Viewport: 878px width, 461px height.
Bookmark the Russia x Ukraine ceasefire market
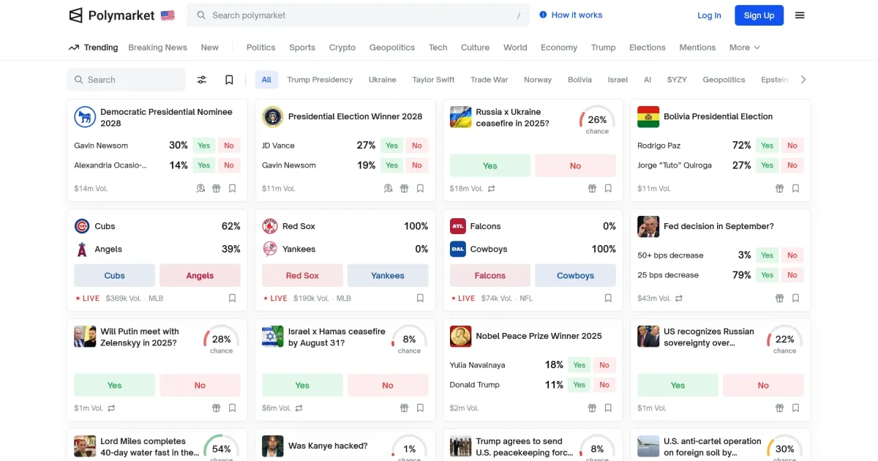(609, 188)
